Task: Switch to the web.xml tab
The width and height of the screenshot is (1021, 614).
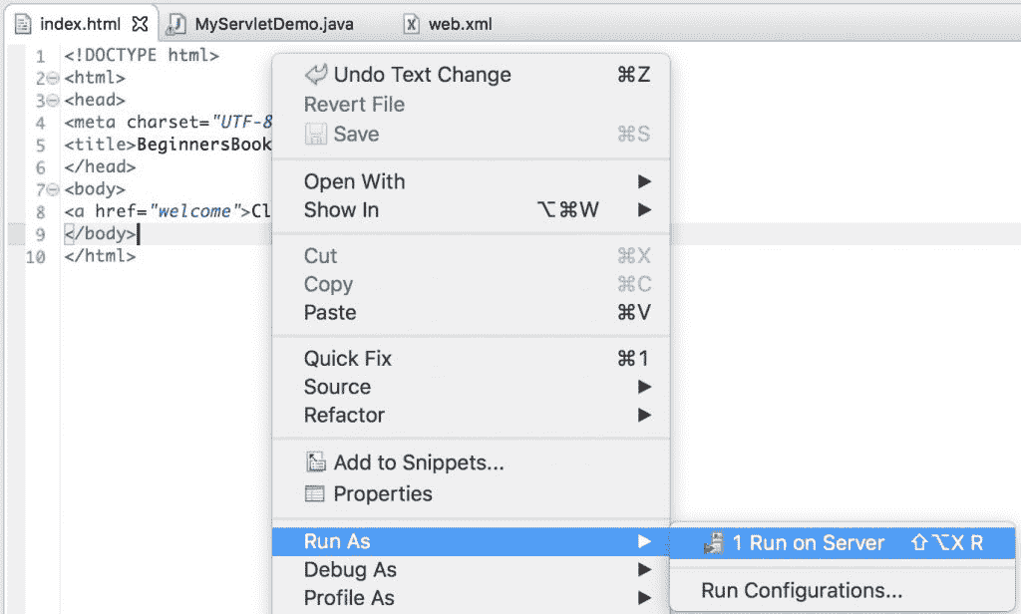Action: click(x=460, y=23)
